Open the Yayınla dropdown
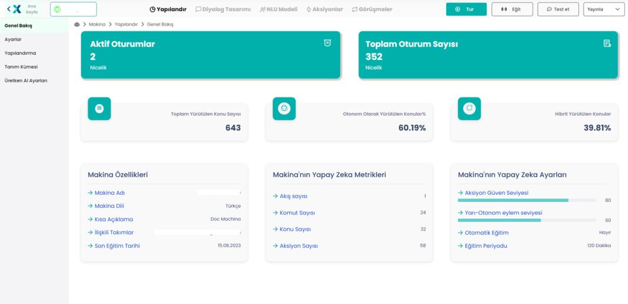The width and height of the screenshot is (628, 304). pos(604,9)
